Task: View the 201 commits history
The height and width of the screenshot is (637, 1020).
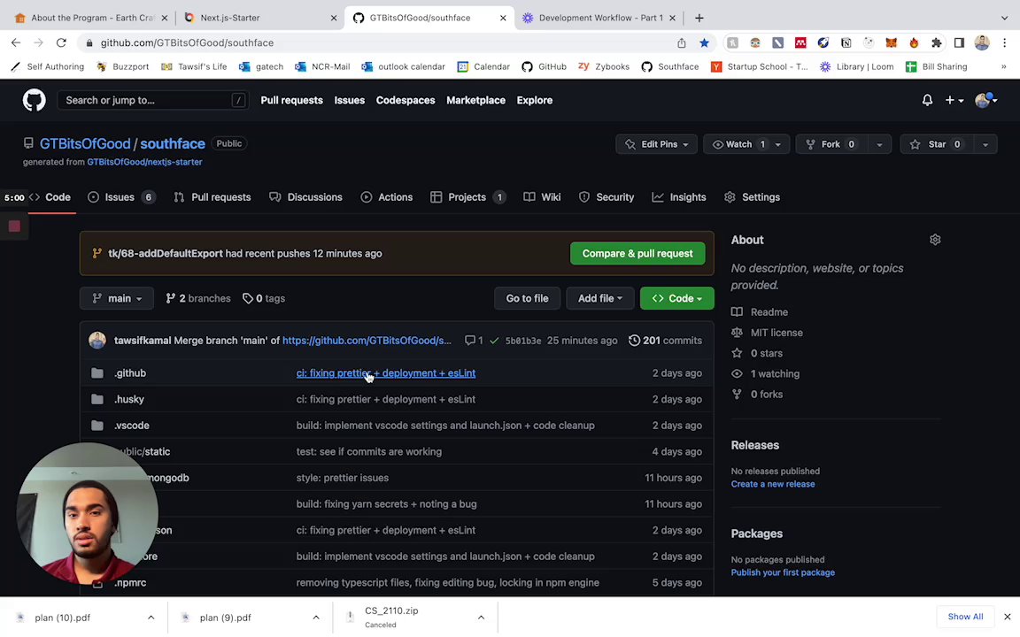Action: (665, 341)
